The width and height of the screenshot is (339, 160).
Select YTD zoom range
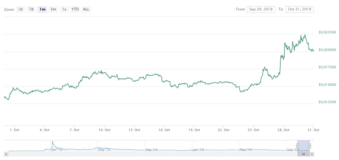tap(75, 9)
